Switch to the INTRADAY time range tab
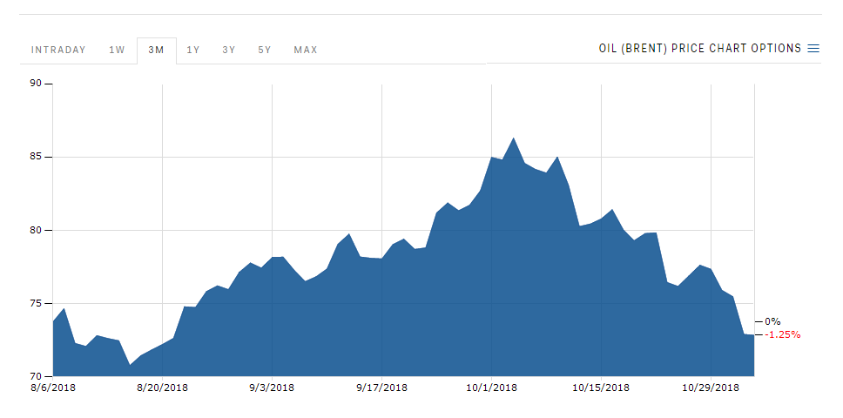Image resolution: width=843 pixels, height=418 pixels. click(x=58, y=50)
